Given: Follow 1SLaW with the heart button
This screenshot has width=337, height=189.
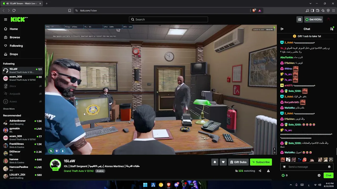Looking at the screenshot, I should (223, 162).
